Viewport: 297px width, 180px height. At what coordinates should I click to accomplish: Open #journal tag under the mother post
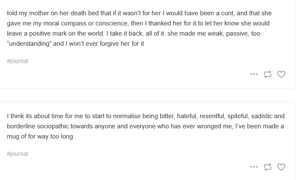(17, 61)
